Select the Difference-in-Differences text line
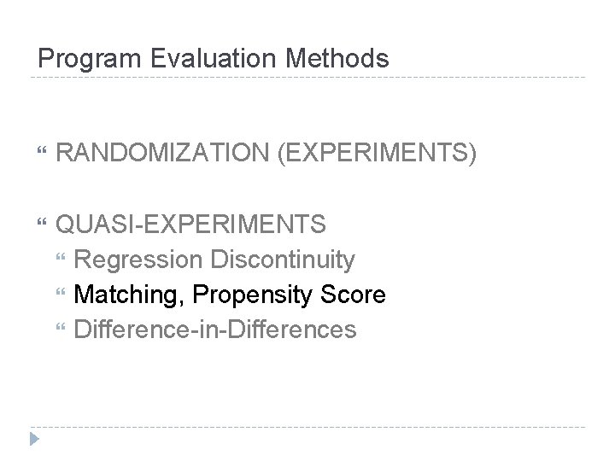 click(x=215, y=330)
